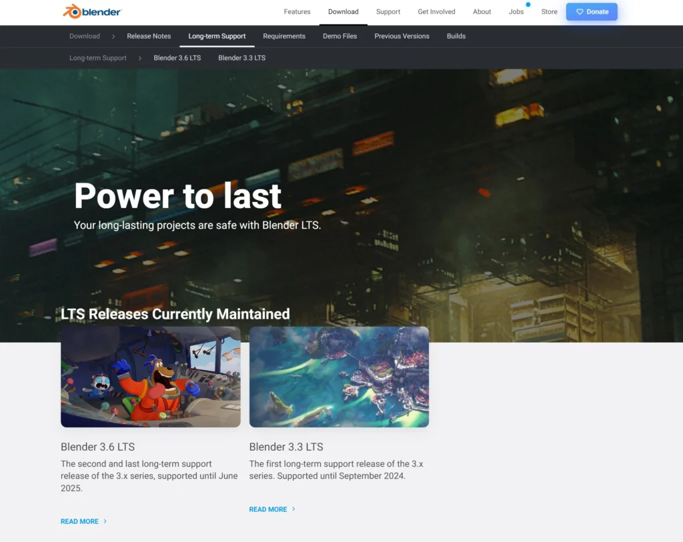This screenshot has width=683, height=542.
Task: Select the Long-term Support tab
Action: pyautogui.click(x=217, y=36)
